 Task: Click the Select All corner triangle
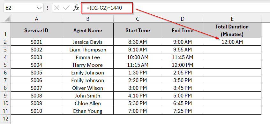click(x=7, y=19)
